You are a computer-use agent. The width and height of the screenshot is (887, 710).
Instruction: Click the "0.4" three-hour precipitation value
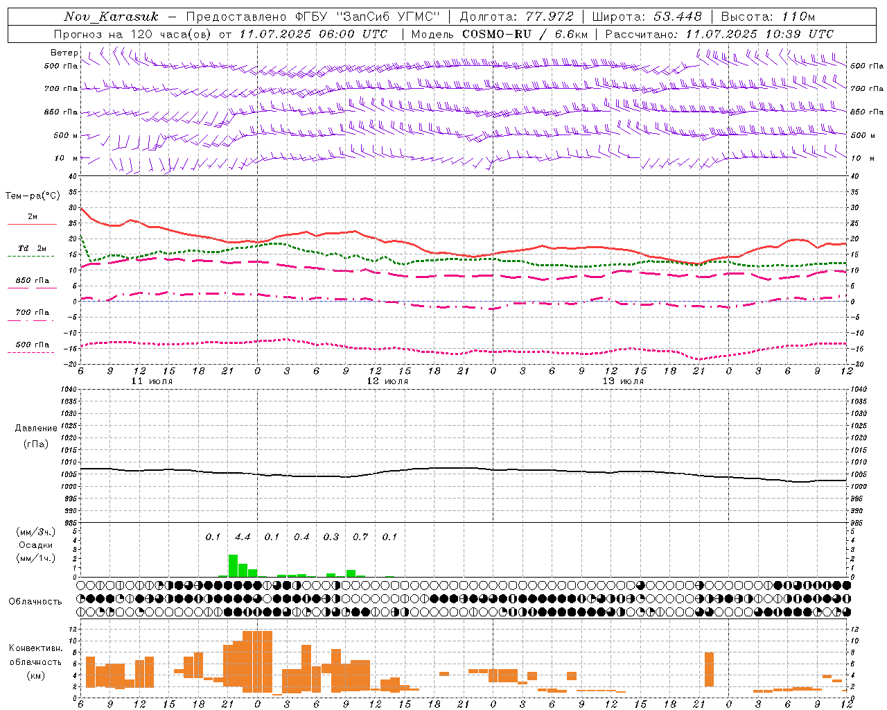tap(301, 537)
